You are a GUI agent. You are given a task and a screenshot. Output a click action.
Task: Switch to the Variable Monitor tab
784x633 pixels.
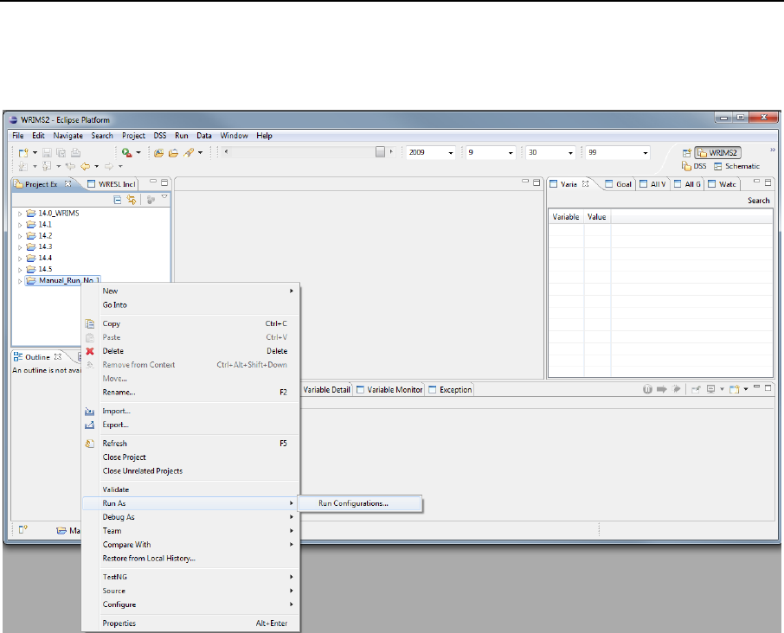point(390,390)
